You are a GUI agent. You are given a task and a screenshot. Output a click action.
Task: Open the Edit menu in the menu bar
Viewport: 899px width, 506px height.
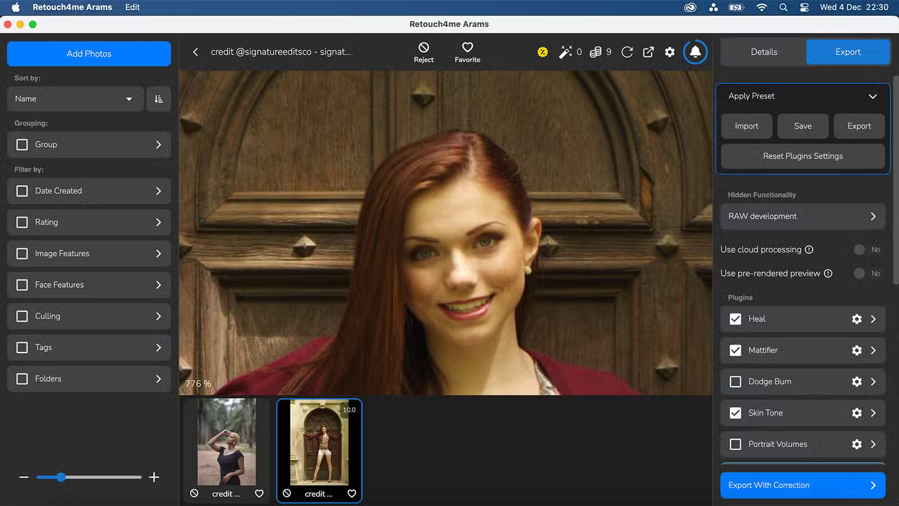tap(132, 7)
